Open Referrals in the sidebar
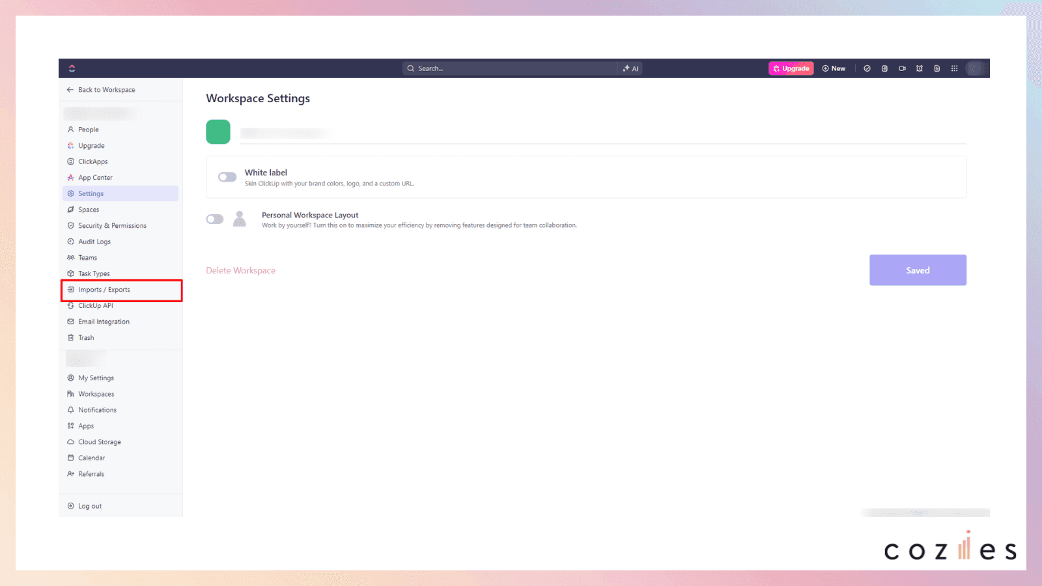1042x586 pixels. (120, 474)
